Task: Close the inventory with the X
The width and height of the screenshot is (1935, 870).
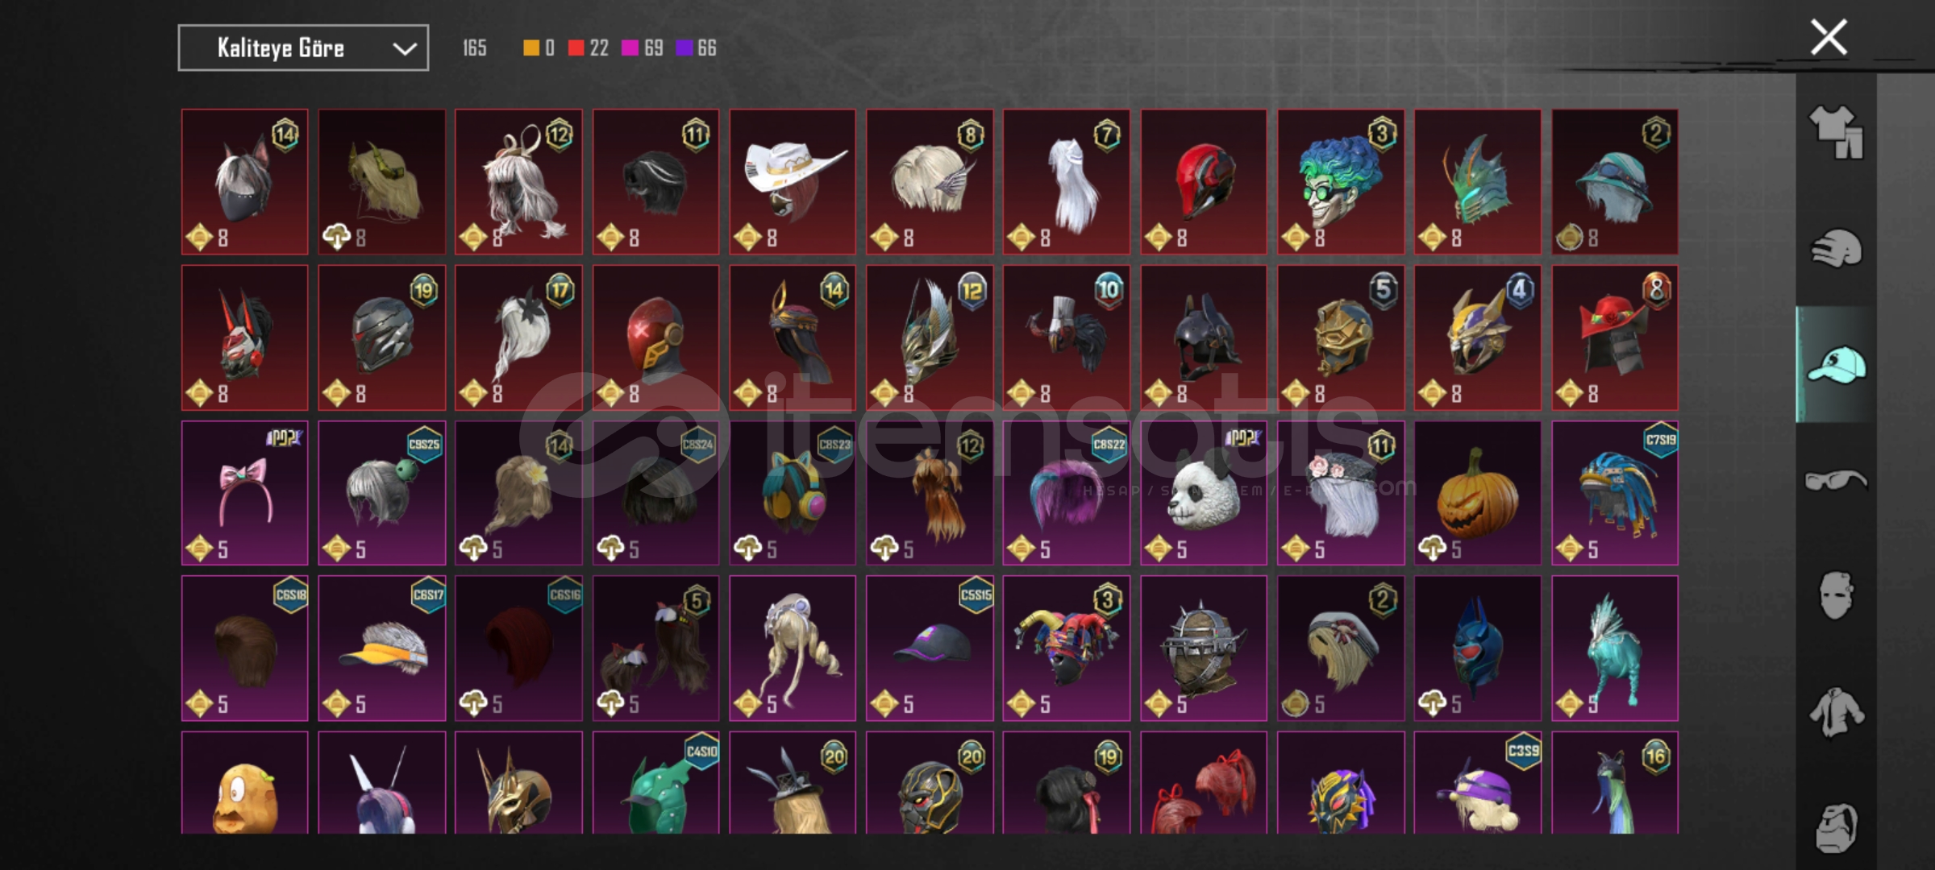Action: pyautogui.click(x=1829, y=37)
